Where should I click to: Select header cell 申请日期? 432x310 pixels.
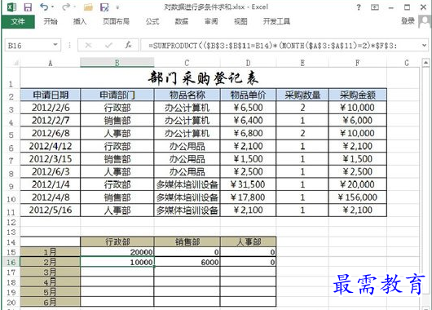[51, 95]
